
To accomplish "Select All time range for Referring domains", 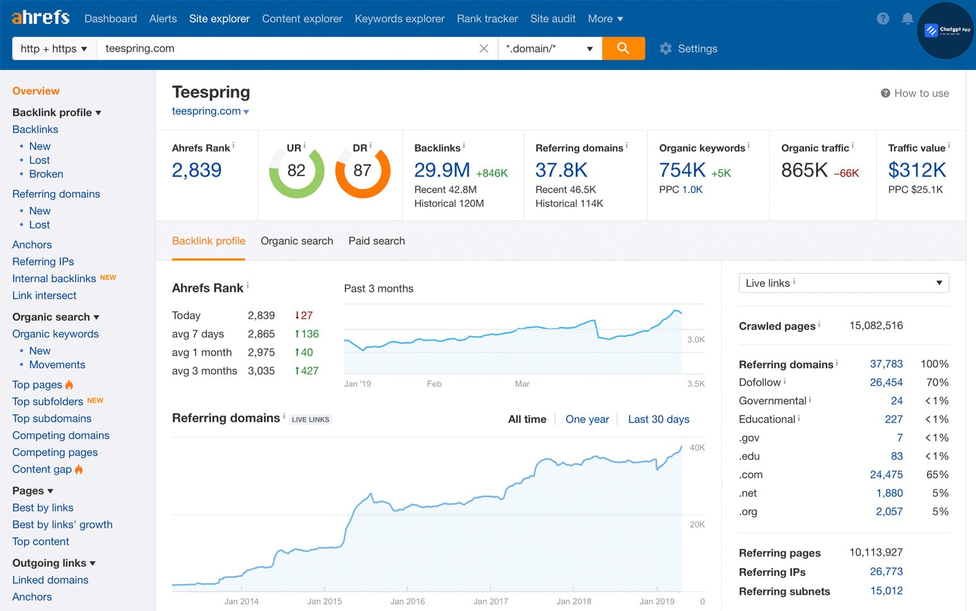I will point(527,419).
